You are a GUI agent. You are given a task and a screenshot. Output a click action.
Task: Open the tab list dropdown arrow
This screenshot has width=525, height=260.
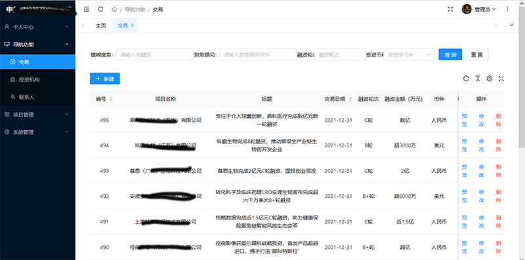coord(511,26)
